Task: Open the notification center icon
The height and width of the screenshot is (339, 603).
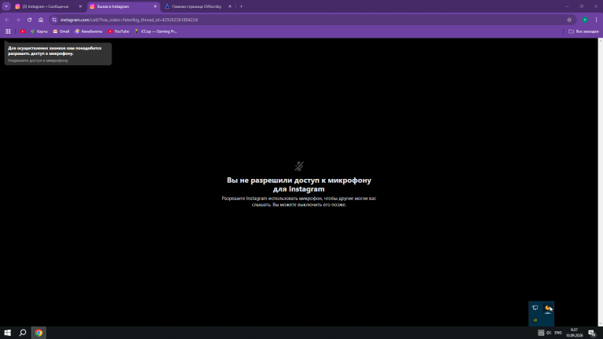Action: coord(592,333)
